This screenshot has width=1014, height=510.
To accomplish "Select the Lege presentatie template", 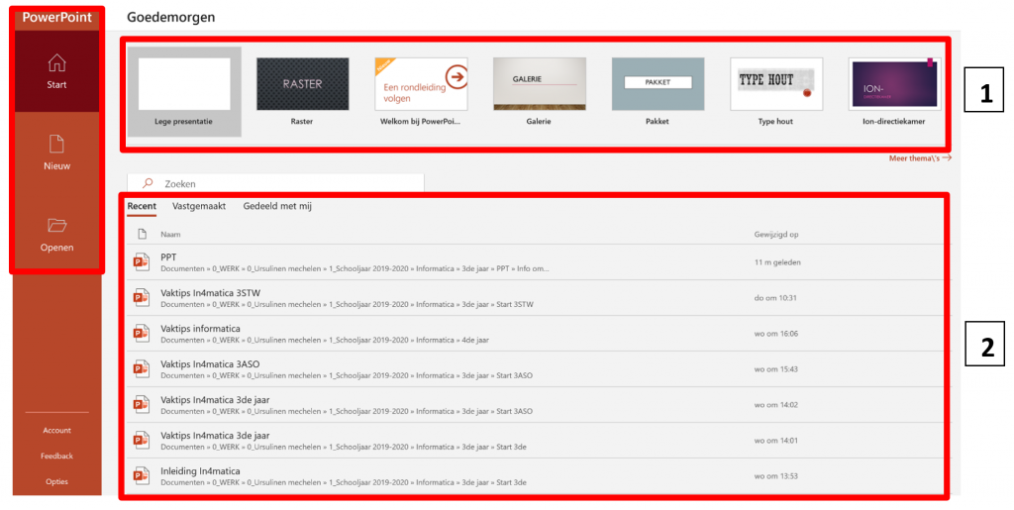I will [x=184, y=91].
